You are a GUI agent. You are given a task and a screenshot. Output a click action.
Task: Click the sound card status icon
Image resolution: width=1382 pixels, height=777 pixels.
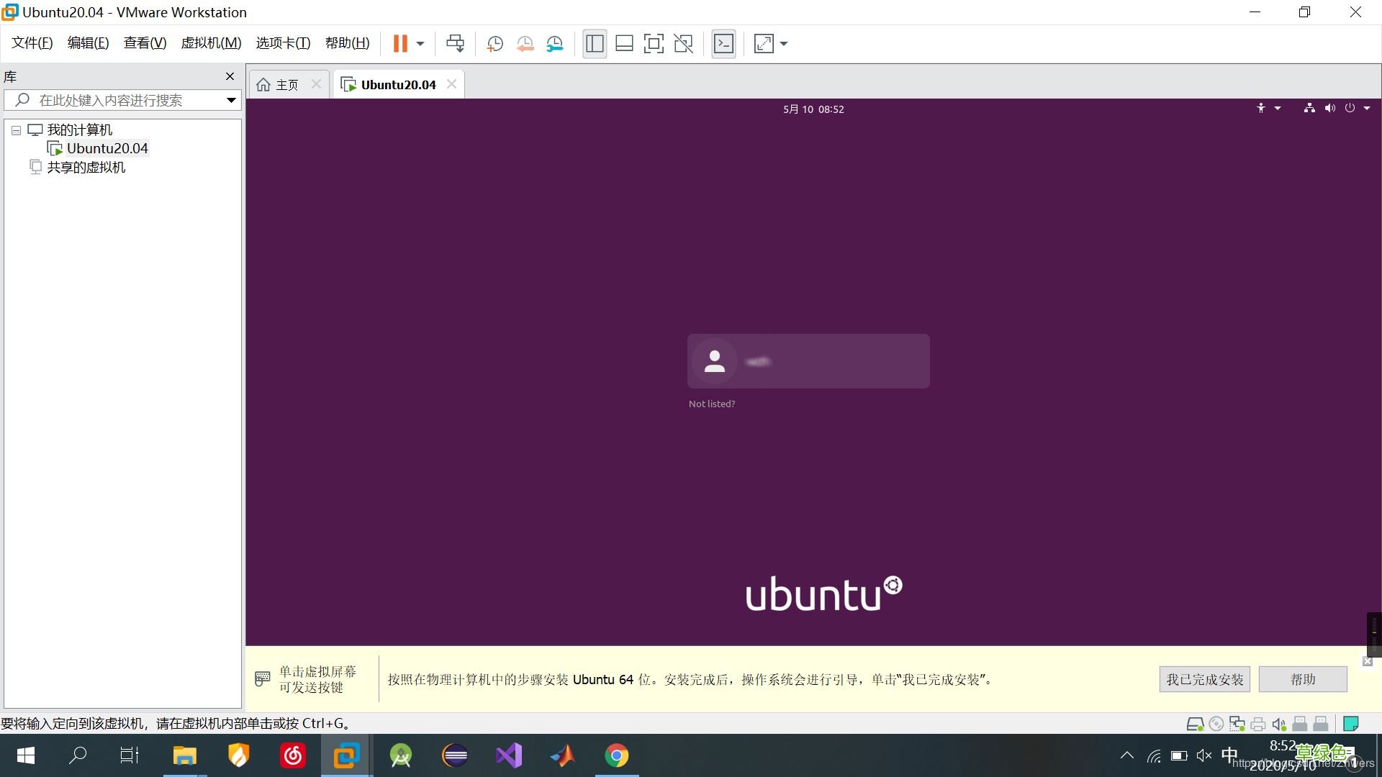(x=1279, y=724)
